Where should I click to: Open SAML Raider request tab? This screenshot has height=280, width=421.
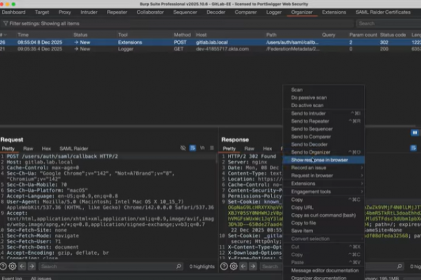coord(74,148)
